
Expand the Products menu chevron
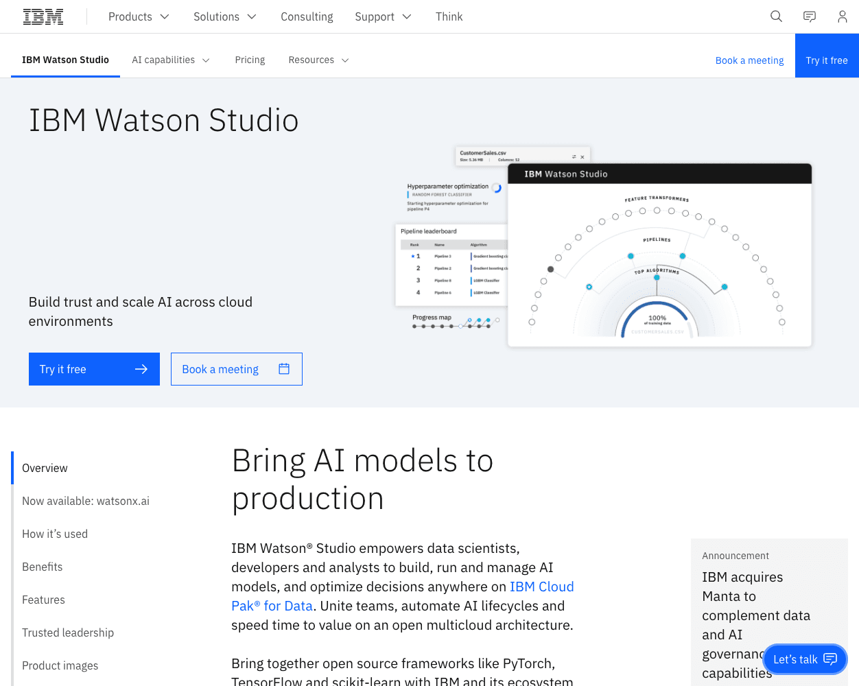click(165, 16)
